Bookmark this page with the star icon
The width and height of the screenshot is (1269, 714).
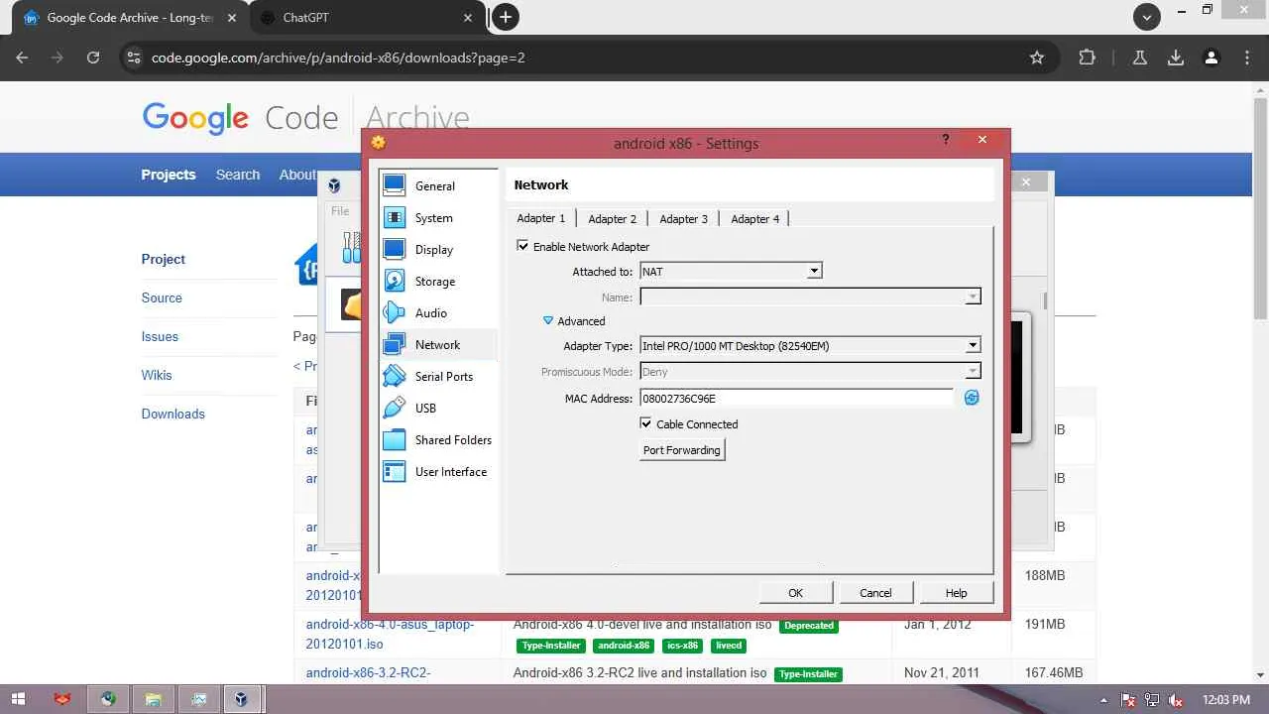pyautogui.click(x=1037, y=58)
